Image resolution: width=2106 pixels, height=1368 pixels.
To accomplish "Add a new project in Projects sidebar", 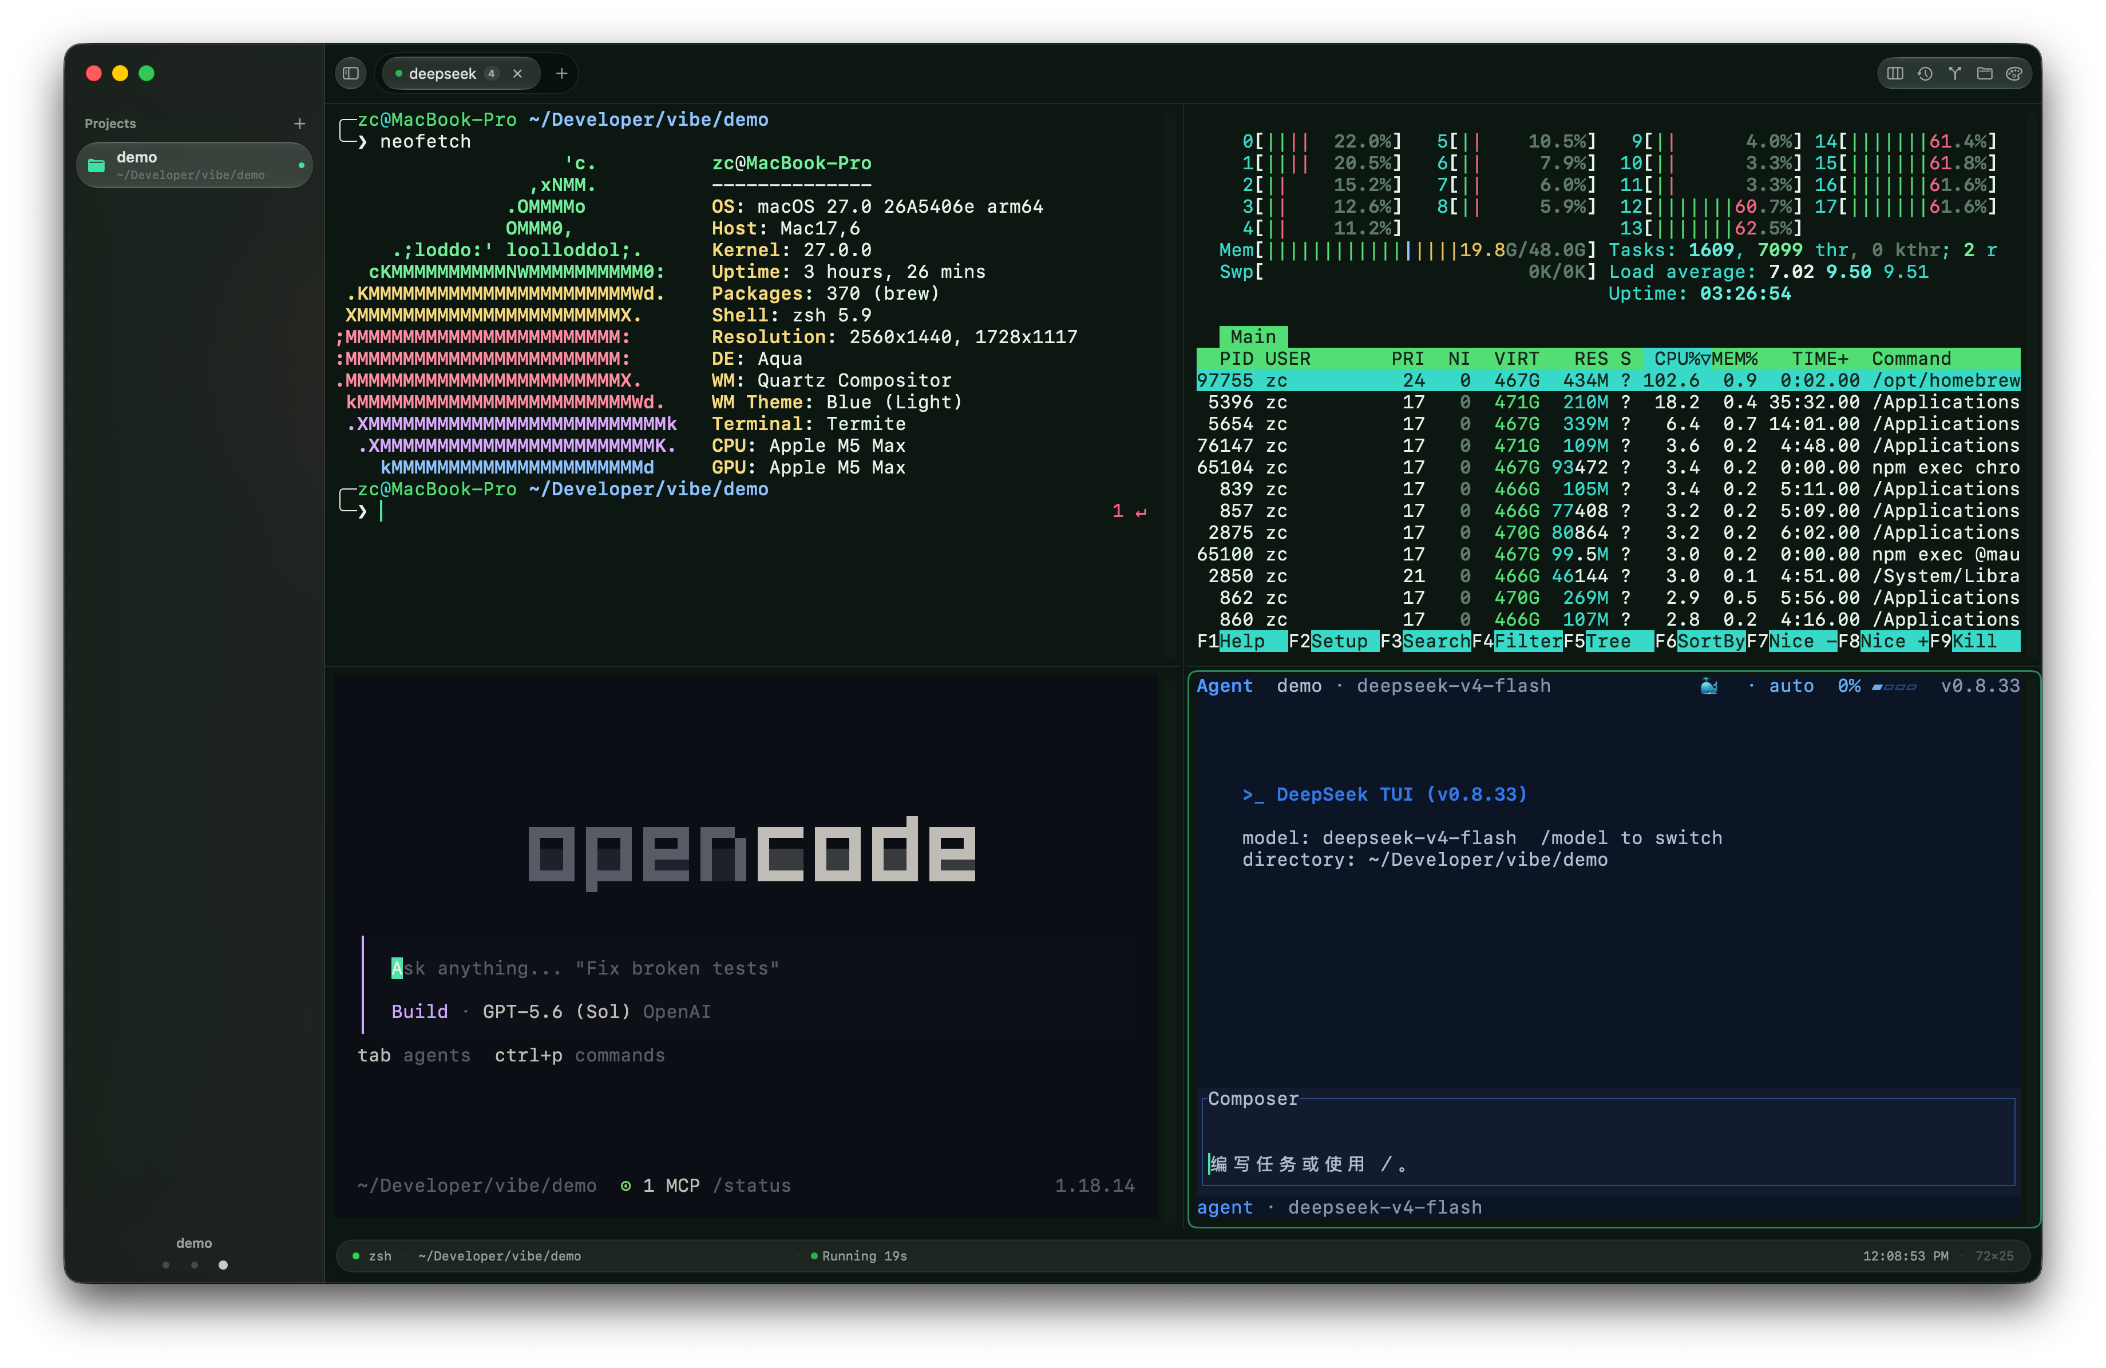I will coord(299,124).
